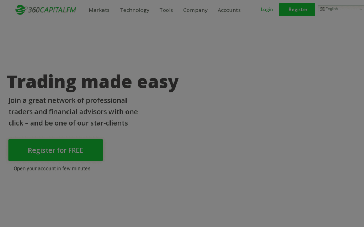Click the green globe logo icon

pyautogui.click(x=20, y=10)
